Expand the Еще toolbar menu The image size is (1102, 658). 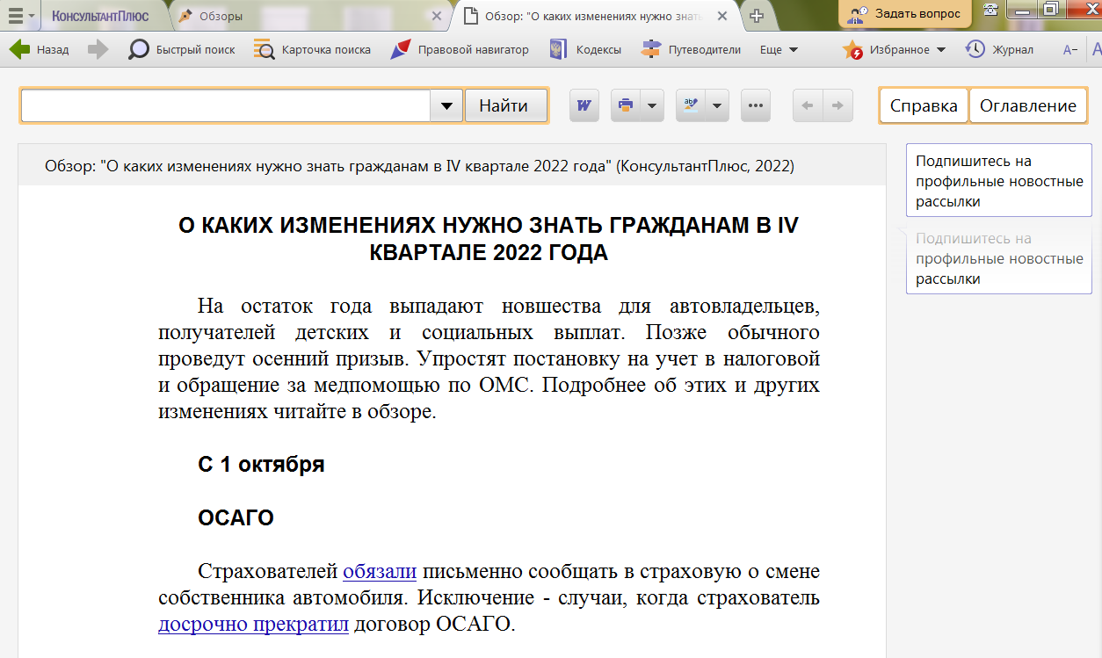[x=779, y=50]
